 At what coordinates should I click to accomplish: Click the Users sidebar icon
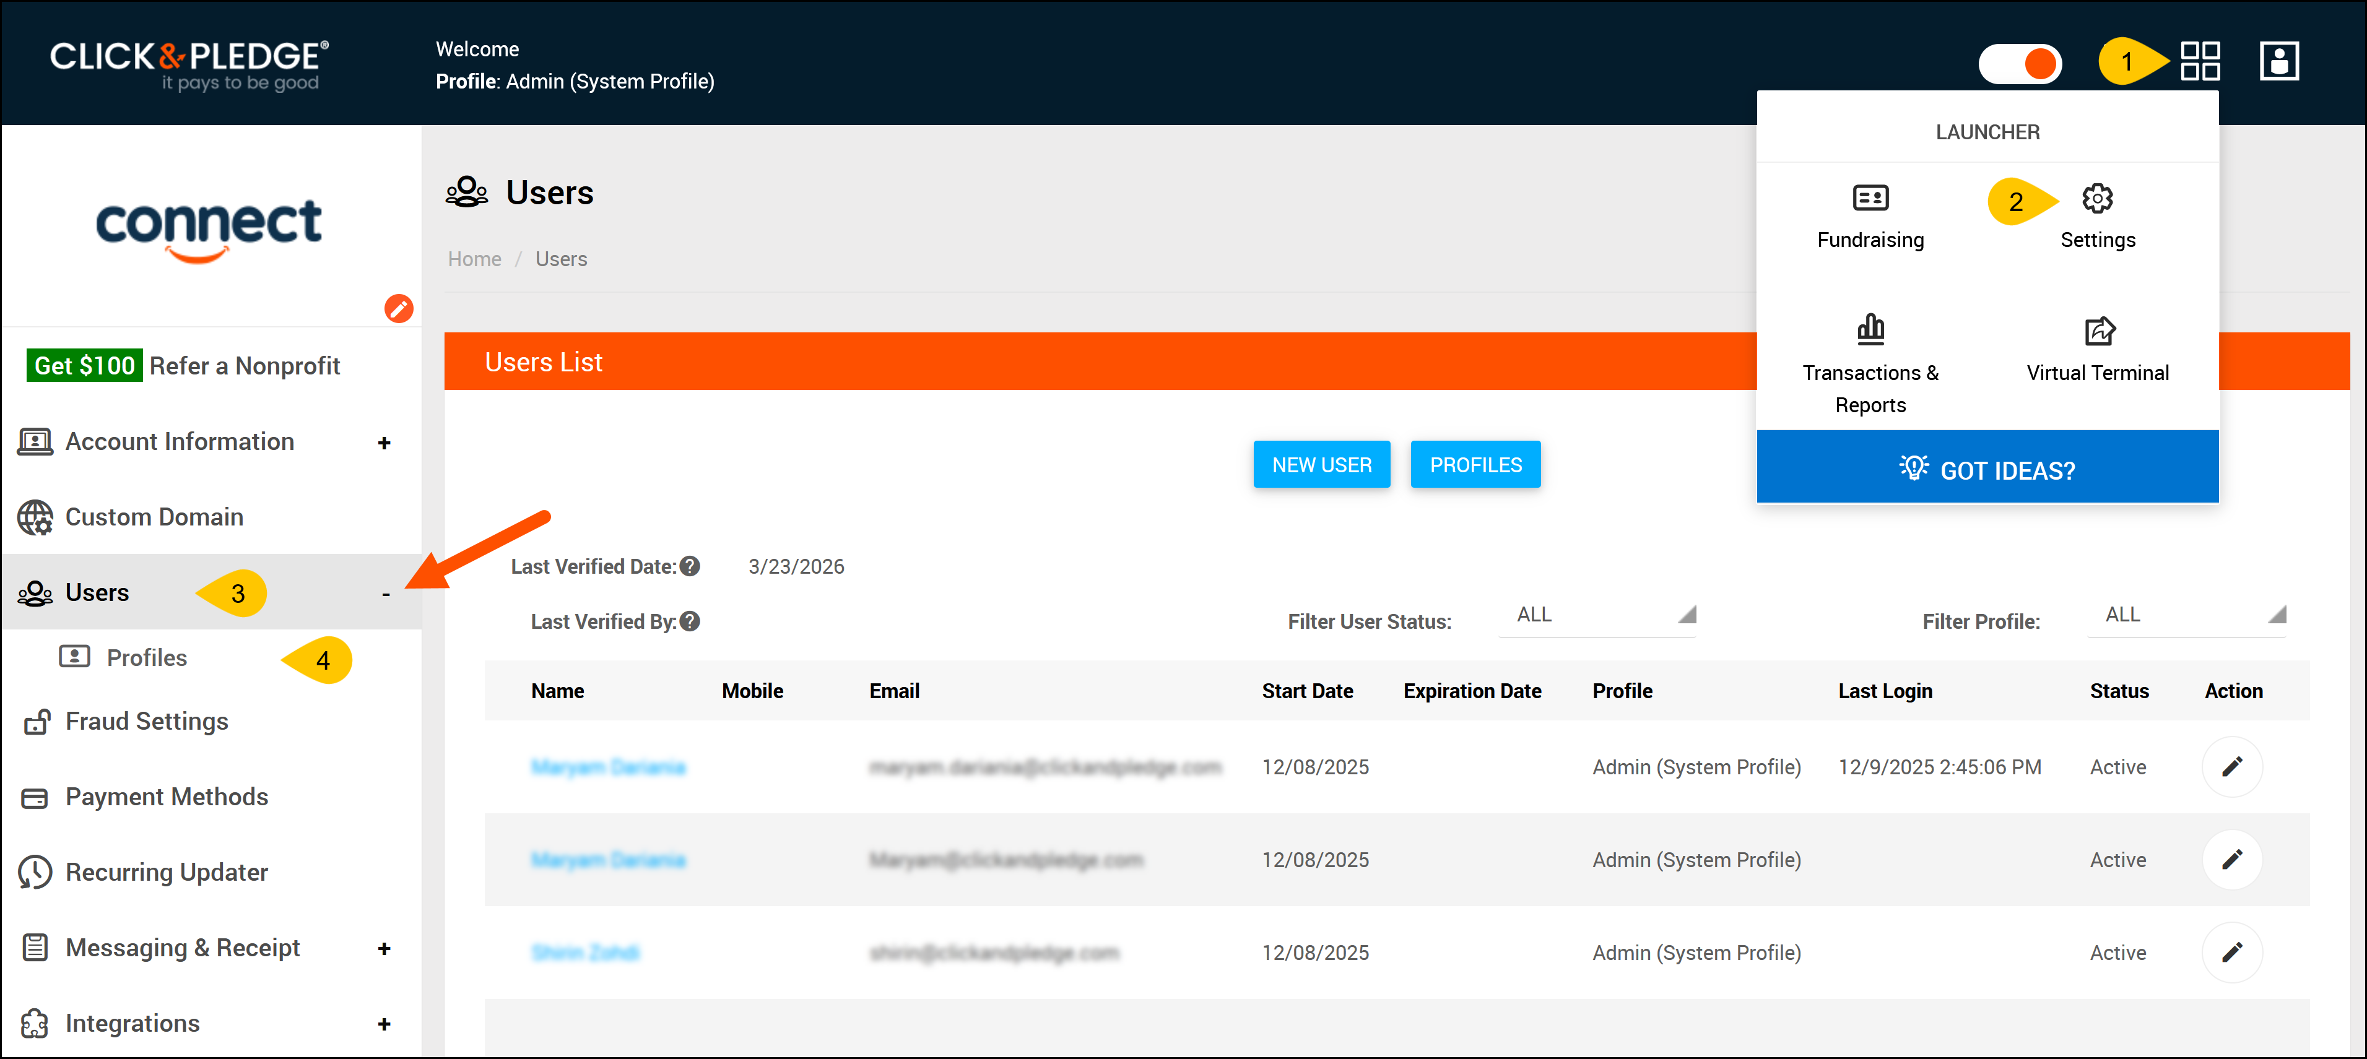pyautogui.click(x=35, y=594)
